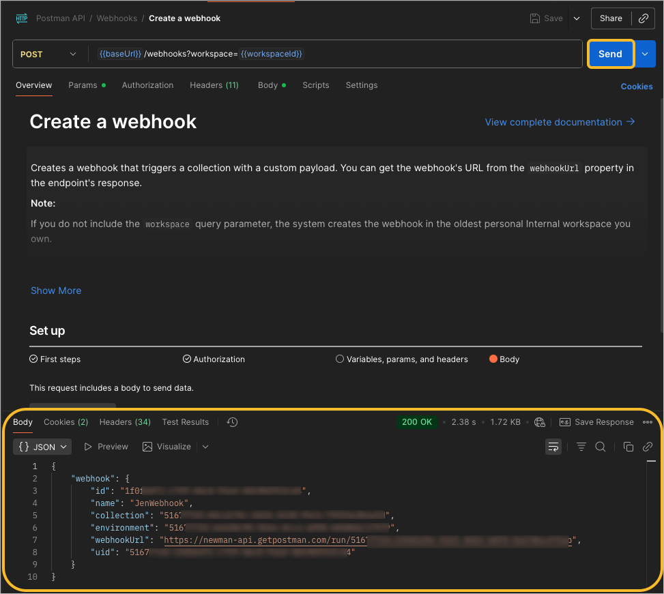Select the Authorization setup step
The width and height of the screenshot is (664, 594).
point(214,359)
